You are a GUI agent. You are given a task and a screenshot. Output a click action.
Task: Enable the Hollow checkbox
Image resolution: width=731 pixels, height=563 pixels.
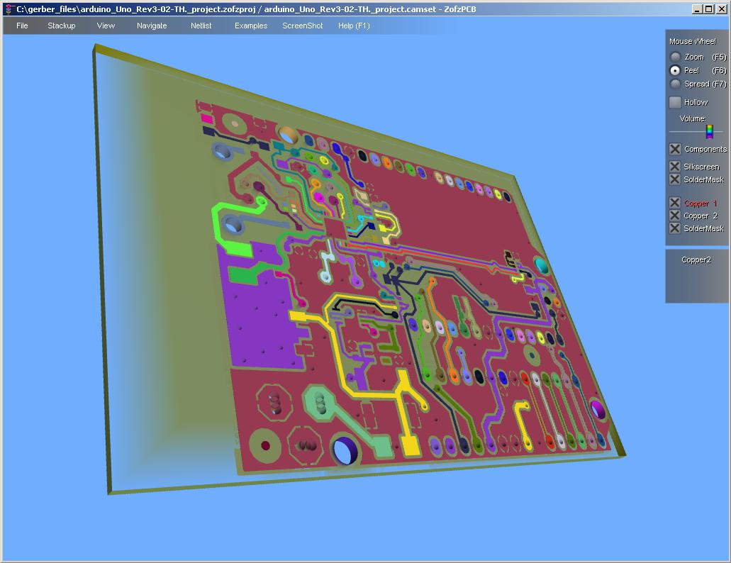(x=675, y=102)
